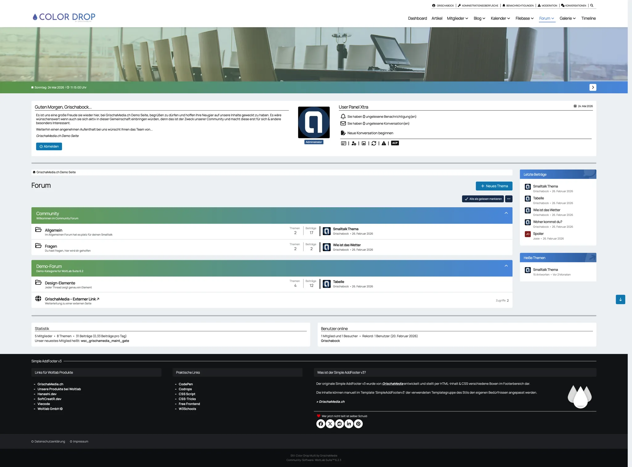Open the search magnifier in top bar

pos(592,6)
